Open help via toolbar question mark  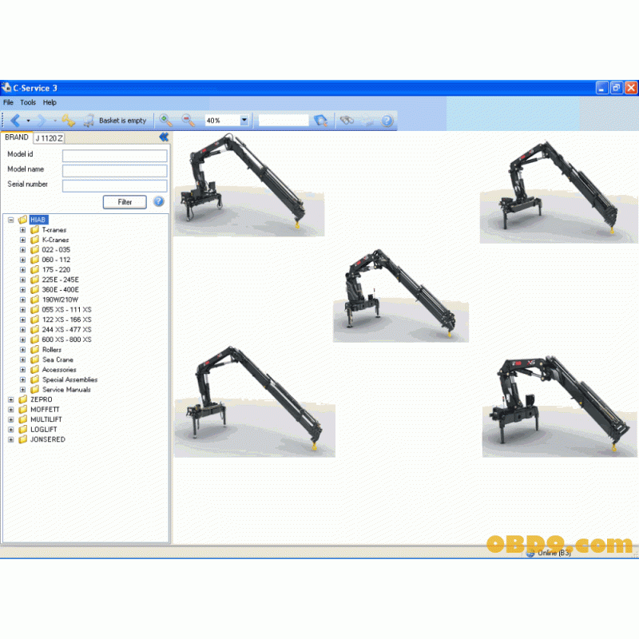(387, 121)
